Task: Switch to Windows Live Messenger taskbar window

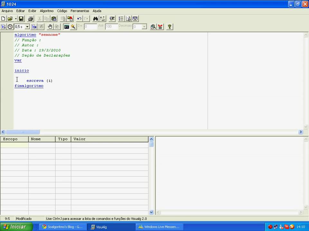Action: 159,227
